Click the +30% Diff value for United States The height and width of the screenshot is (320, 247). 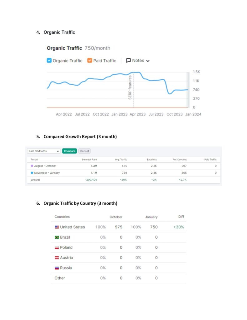pos(179,227)
